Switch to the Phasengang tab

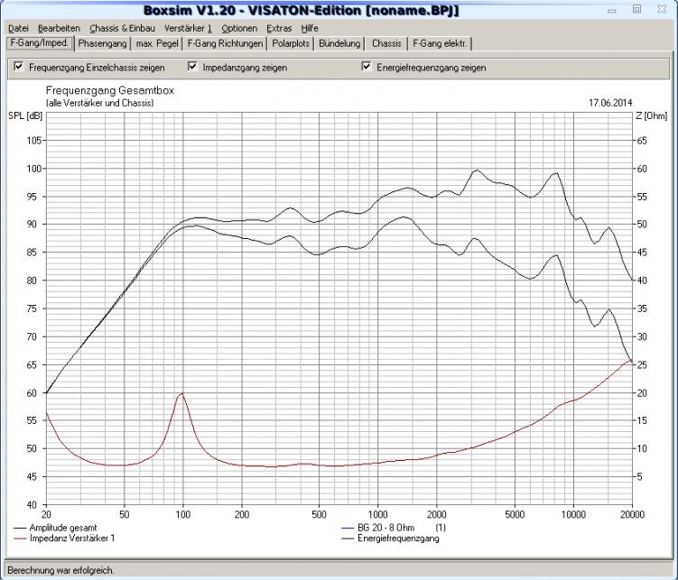click(102, 43)
